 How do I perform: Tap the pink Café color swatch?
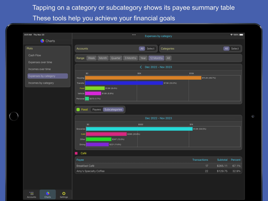(76, 153)
